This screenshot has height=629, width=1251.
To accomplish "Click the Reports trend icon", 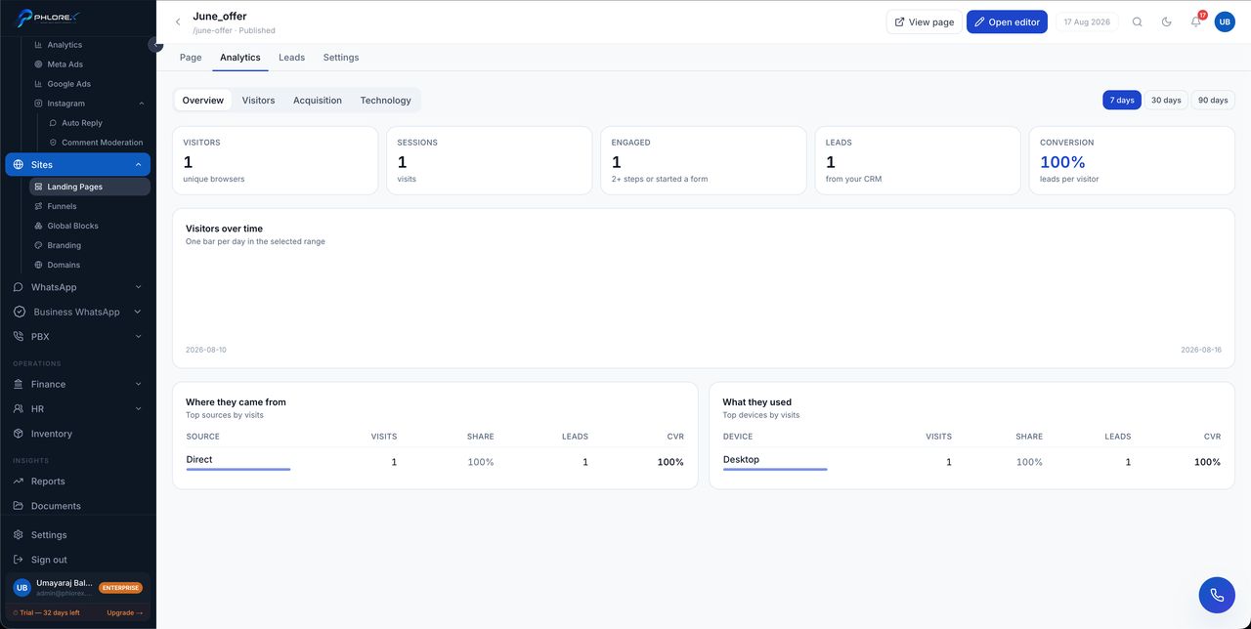I will (19, 482).
